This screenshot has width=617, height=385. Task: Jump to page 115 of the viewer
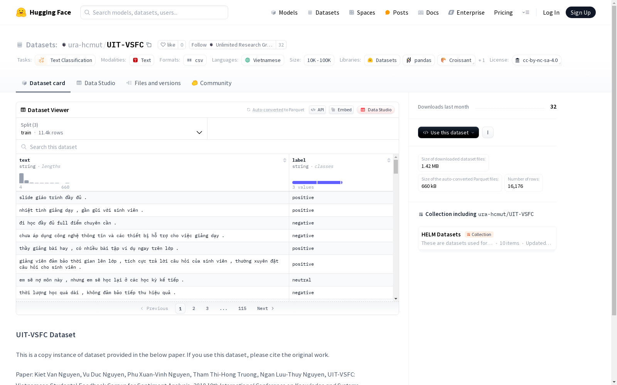click(242, 308)
